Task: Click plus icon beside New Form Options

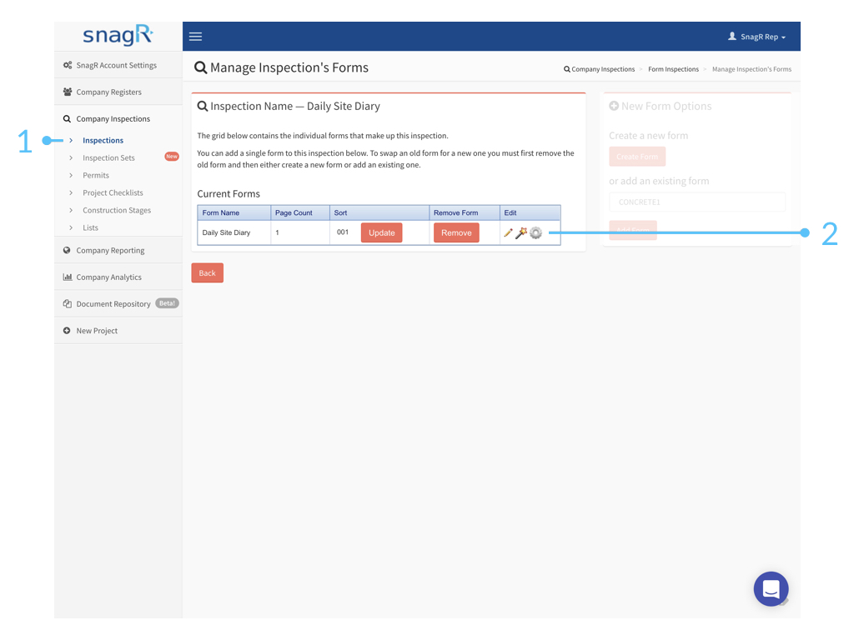Action: [614, 106]
